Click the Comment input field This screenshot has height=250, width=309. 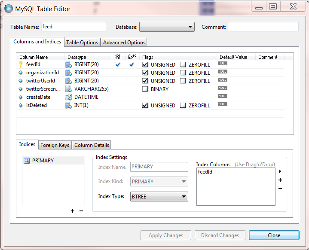point(263,27)
